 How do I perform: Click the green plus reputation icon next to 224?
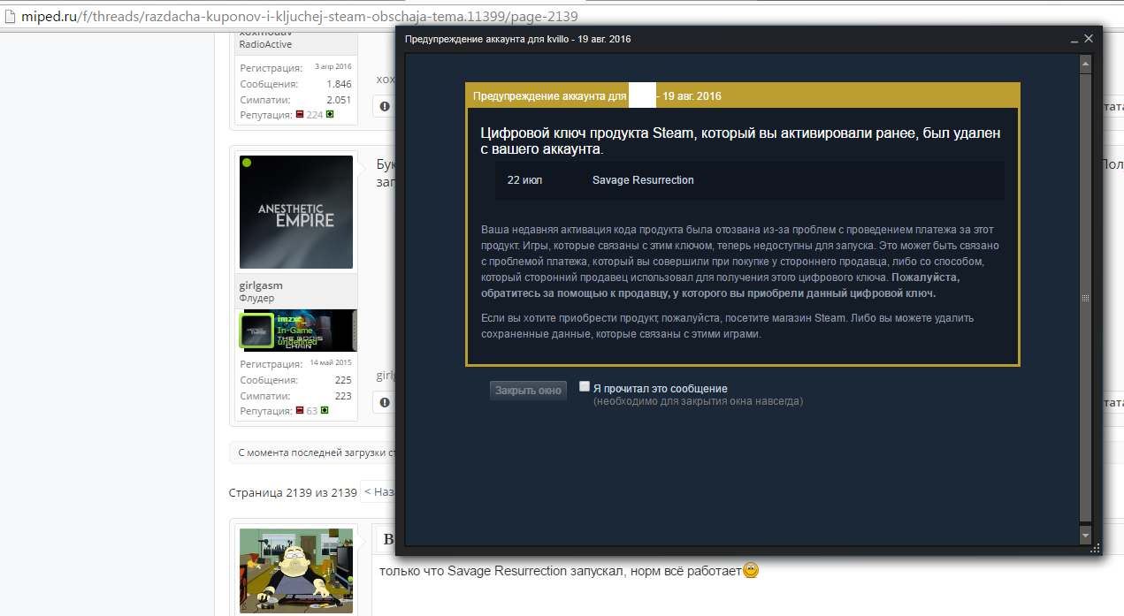click(x=330, y=115)
